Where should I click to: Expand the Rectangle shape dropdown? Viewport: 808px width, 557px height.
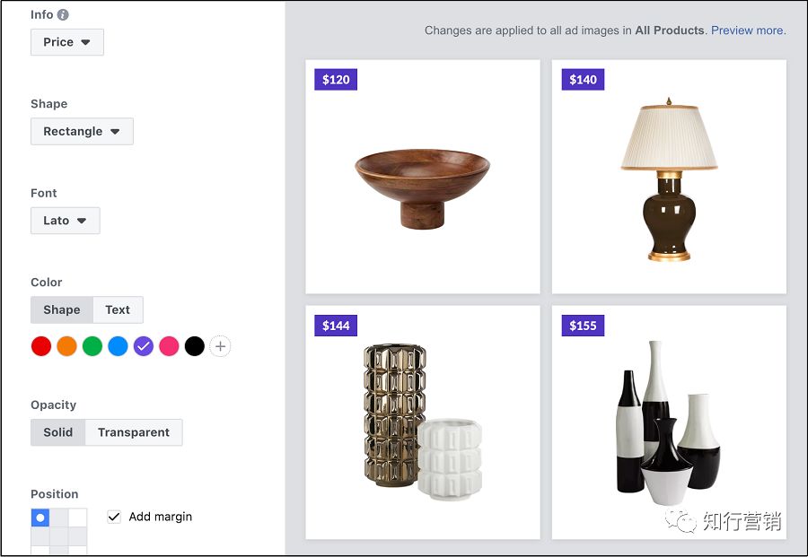click(82, 131)
